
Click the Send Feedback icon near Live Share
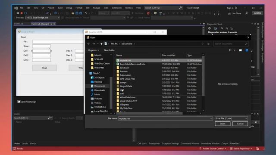(247, 13)
